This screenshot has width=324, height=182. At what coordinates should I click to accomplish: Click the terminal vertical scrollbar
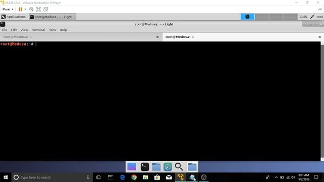[322, 101]
